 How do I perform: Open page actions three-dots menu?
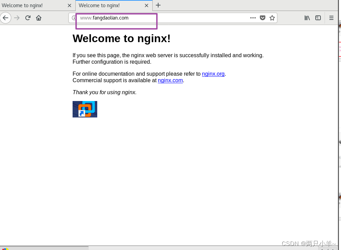(253, 18)
